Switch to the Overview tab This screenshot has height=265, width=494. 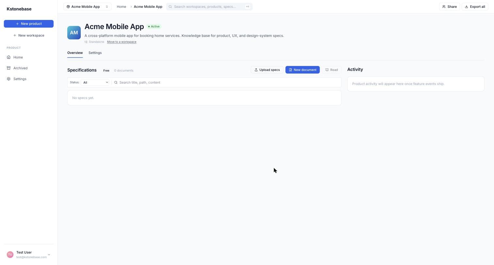(75, 53)
